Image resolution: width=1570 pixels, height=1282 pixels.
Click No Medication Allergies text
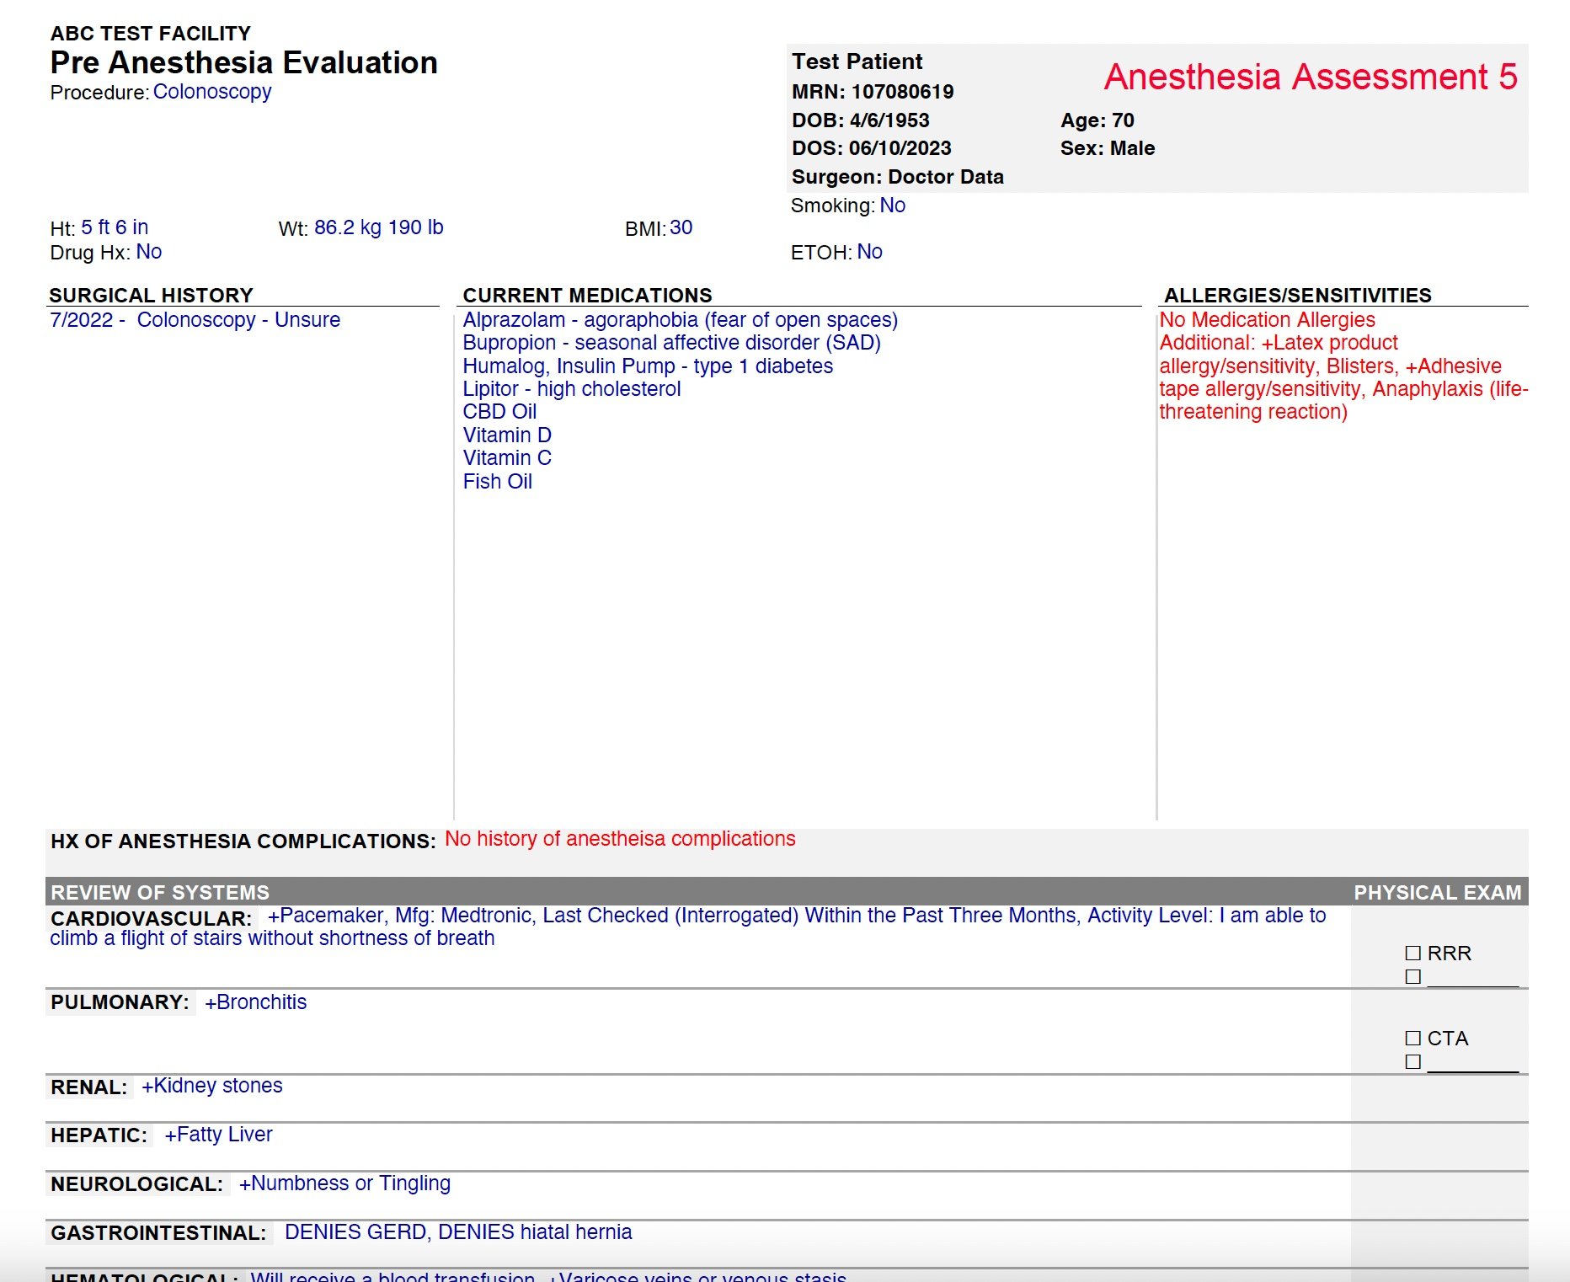tap(1268, 320)
